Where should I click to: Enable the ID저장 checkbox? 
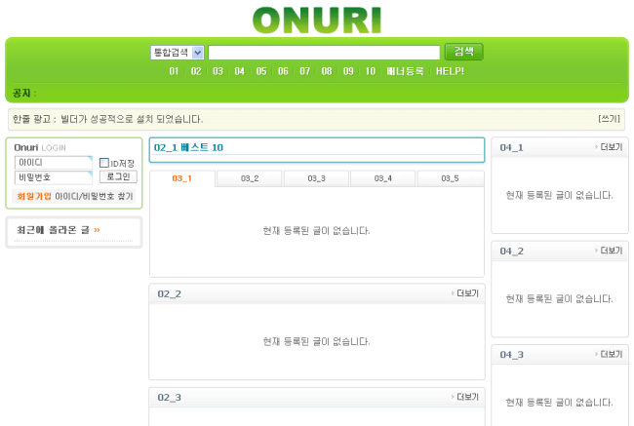(104, 163)
